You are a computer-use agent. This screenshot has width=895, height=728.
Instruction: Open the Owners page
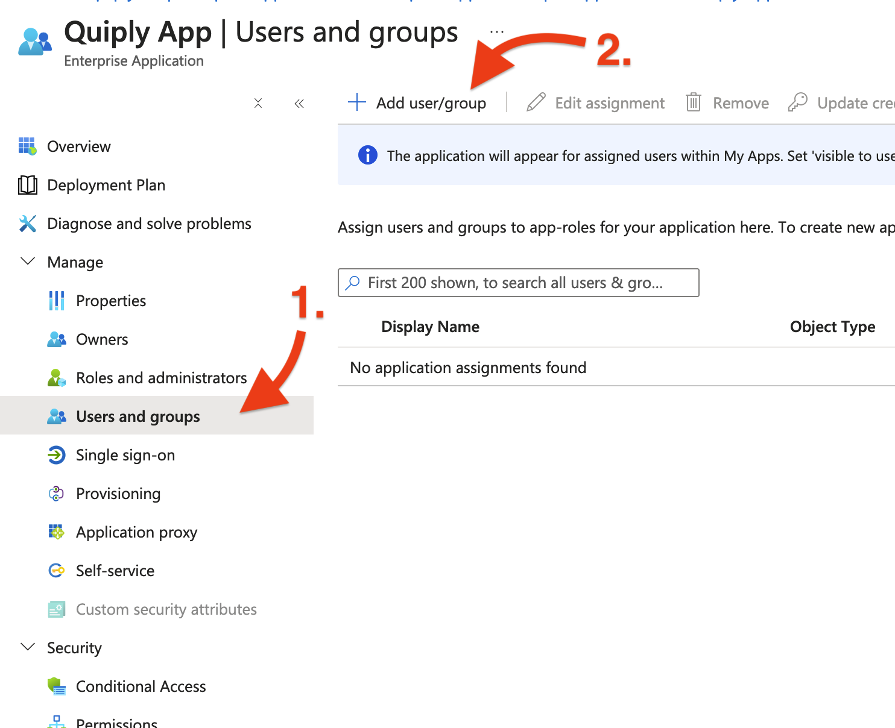(x=102, y=339)
